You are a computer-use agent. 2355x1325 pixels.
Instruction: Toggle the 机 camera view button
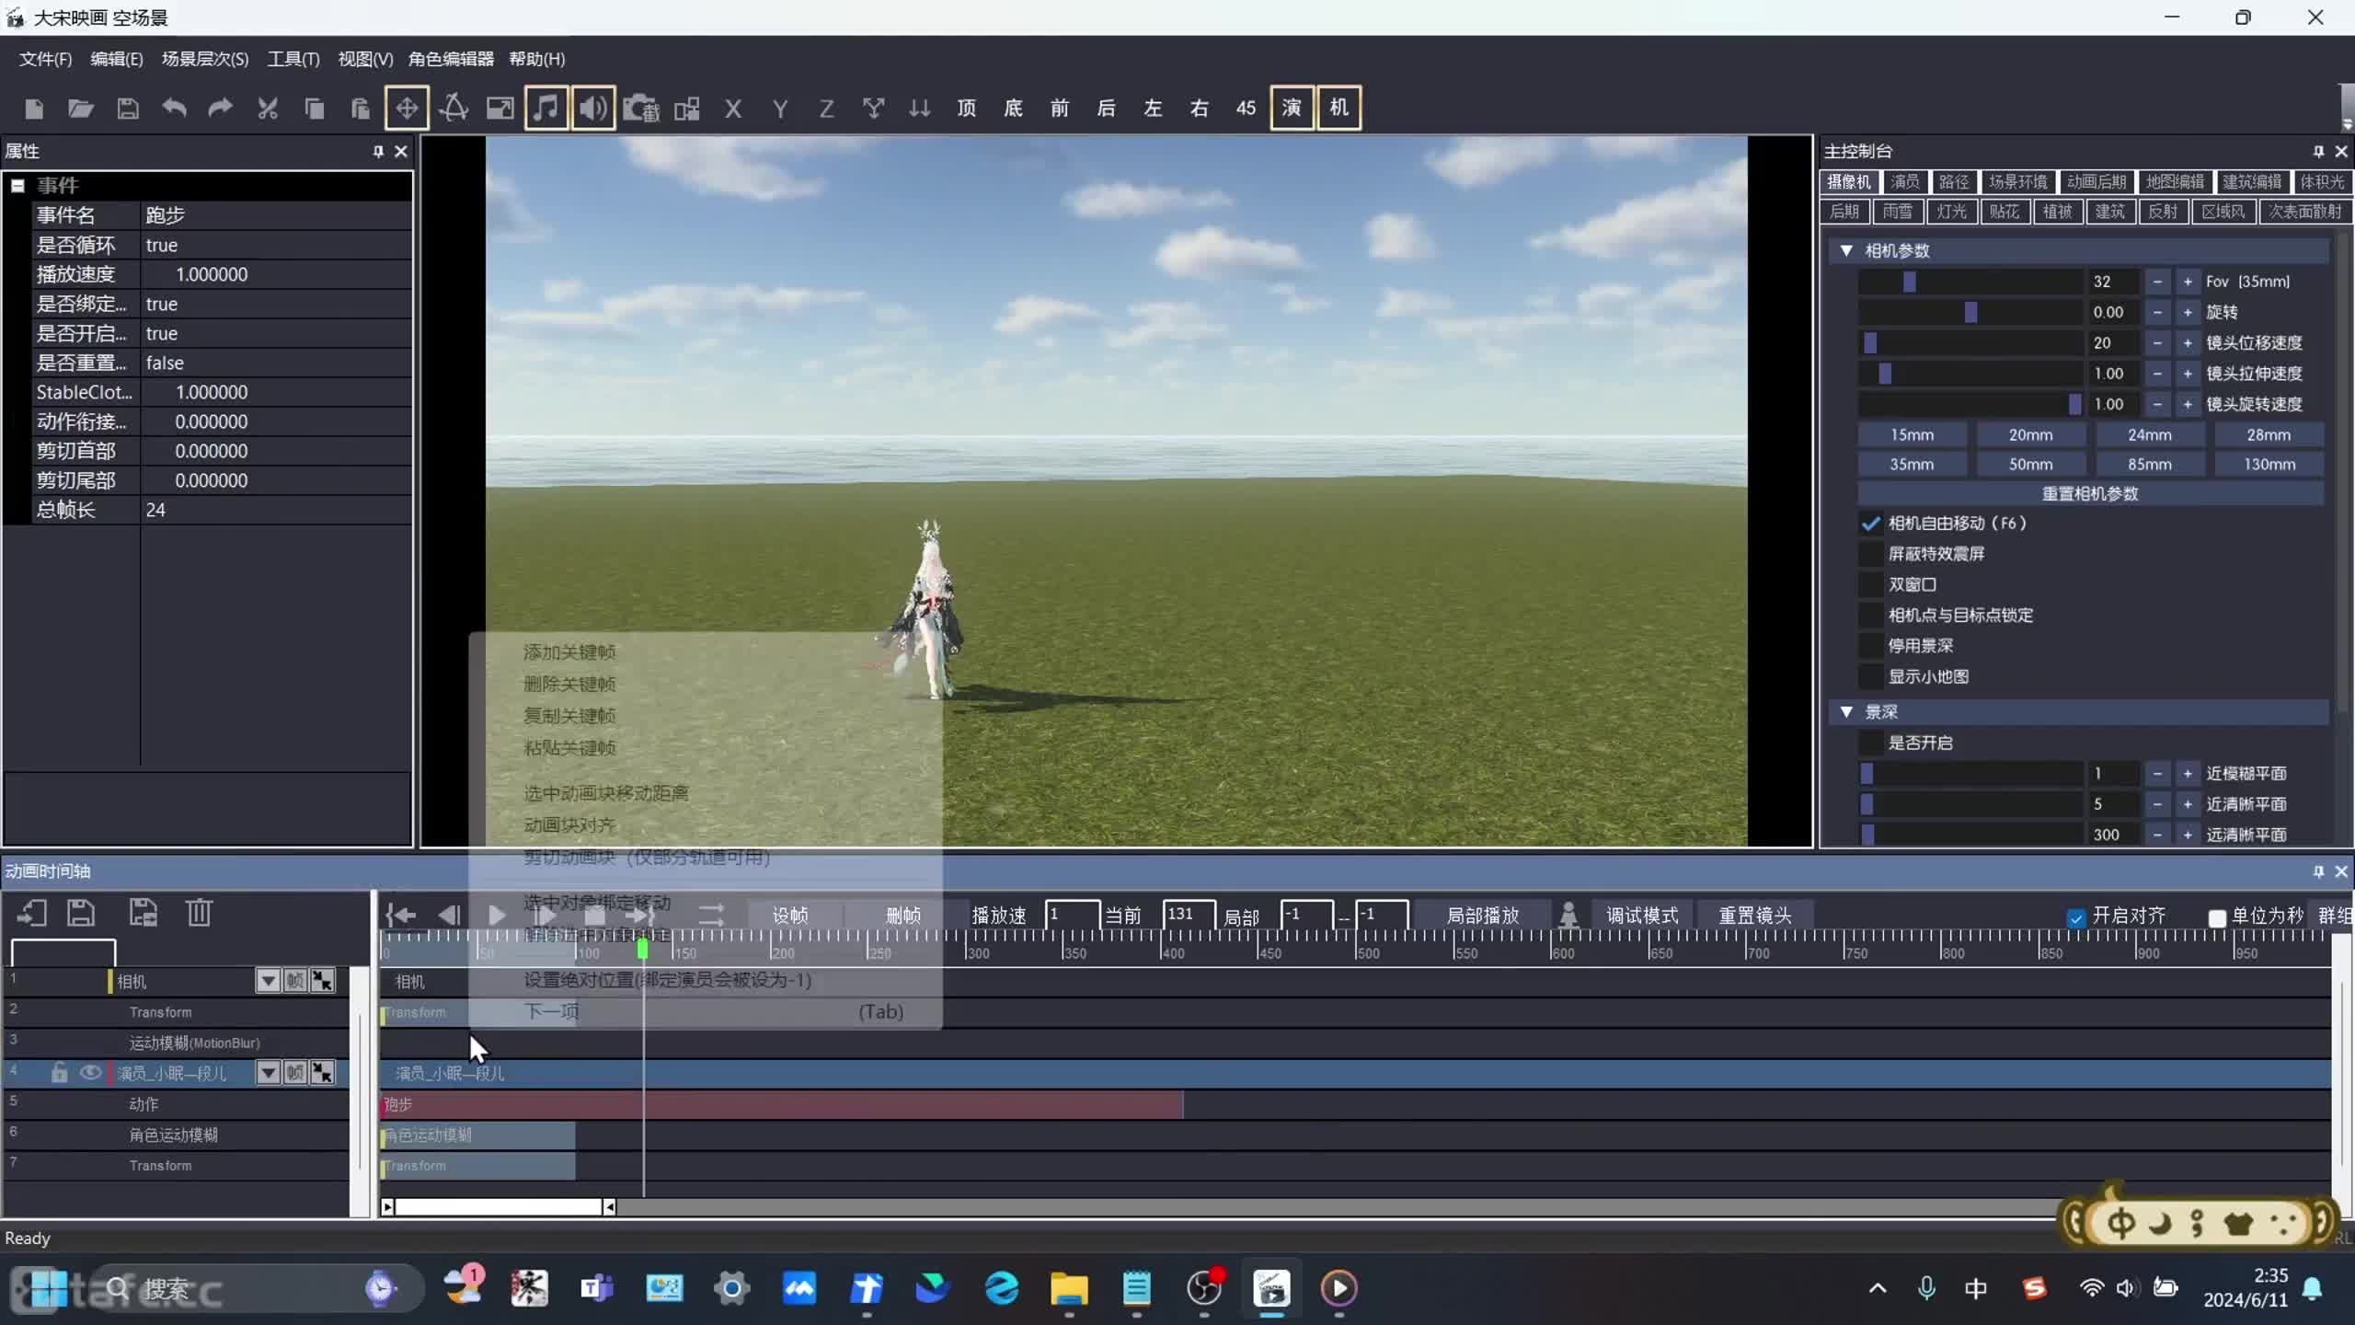tap(1338, 108)
